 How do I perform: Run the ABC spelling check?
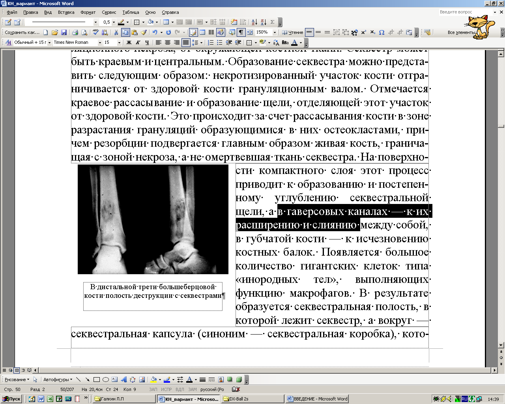pos(95,32)
